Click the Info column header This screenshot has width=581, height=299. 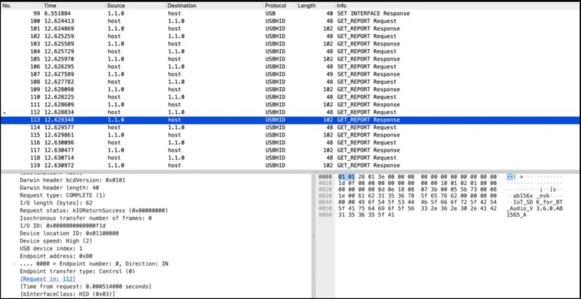pos(458,6)
